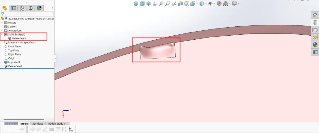Click the View Orientation cube icon
The height and width of the screenshot is (133, 319).
click(x=192, y=3)
